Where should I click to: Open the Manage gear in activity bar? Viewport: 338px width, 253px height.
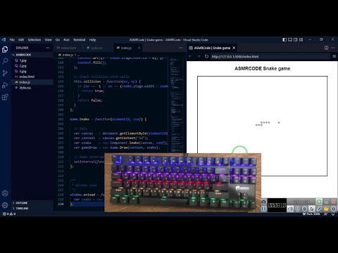point(5,205)
